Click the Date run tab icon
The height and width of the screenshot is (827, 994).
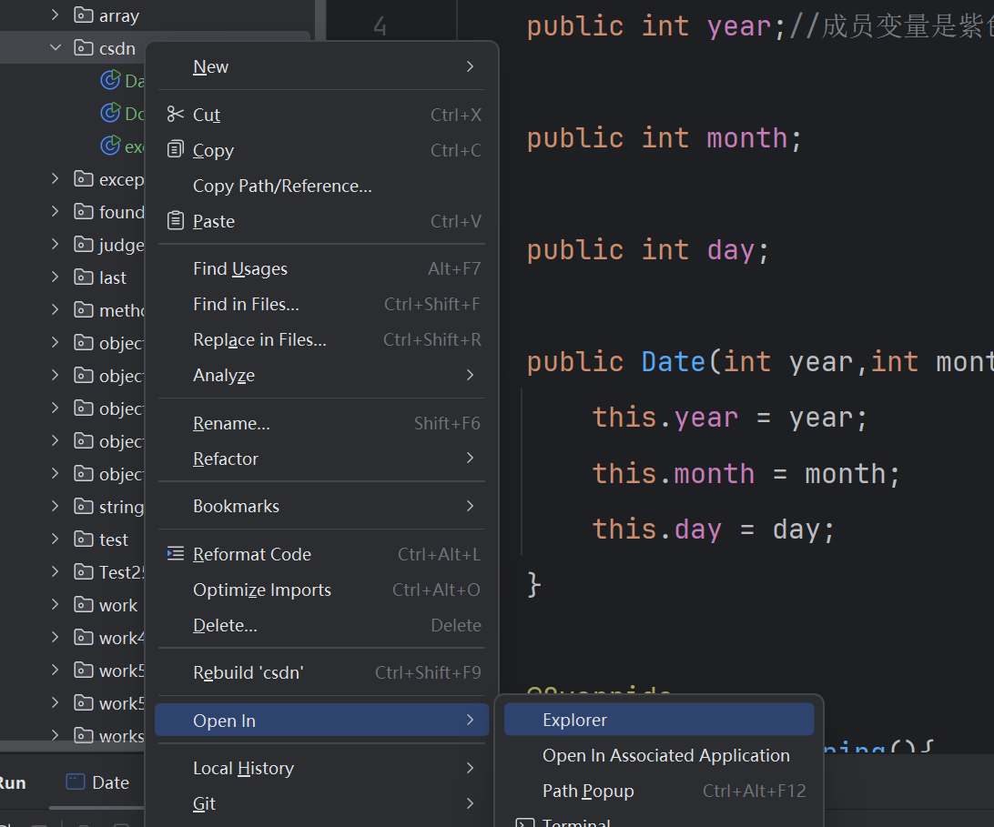pos(76,782)
